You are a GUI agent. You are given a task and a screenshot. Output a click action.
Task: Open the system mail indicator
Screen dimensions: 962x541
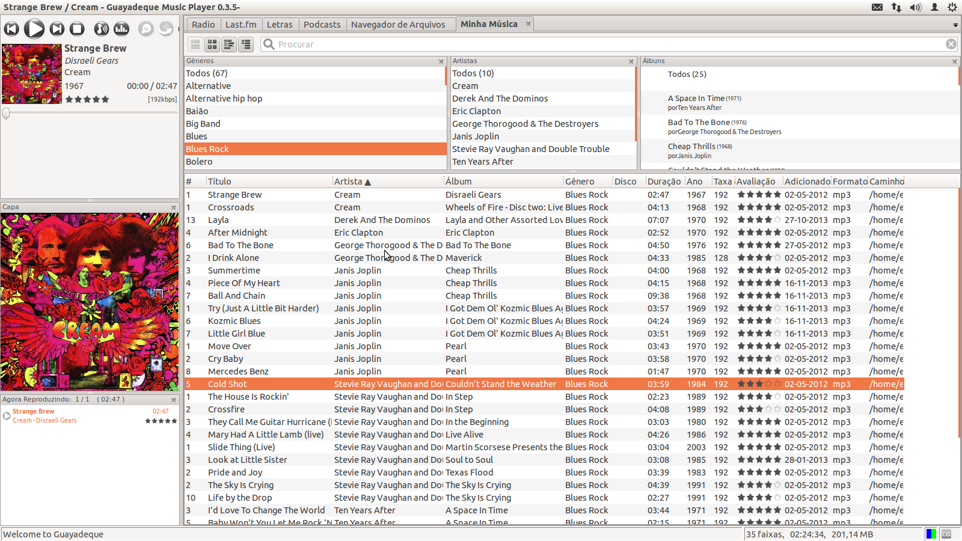877,7
